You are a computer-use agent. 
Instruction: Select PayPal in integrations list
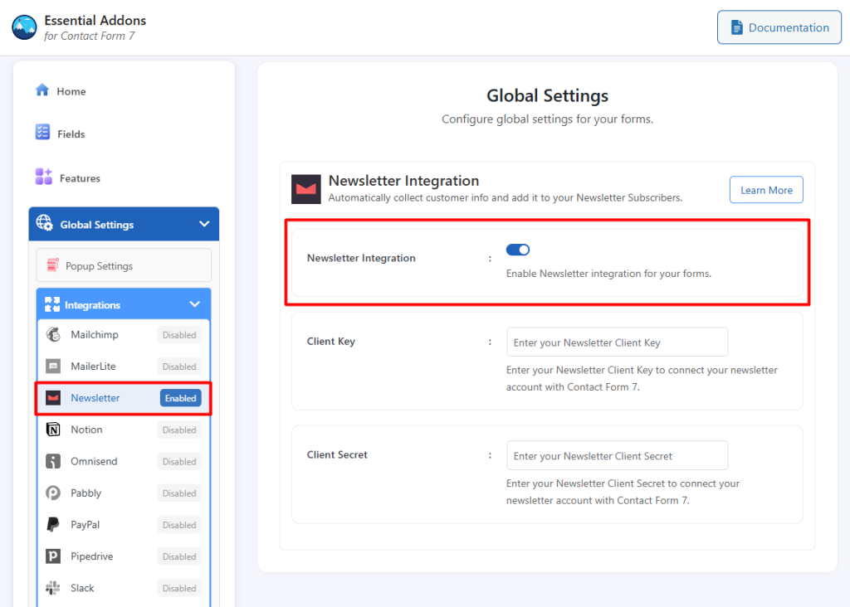(124, 525)
